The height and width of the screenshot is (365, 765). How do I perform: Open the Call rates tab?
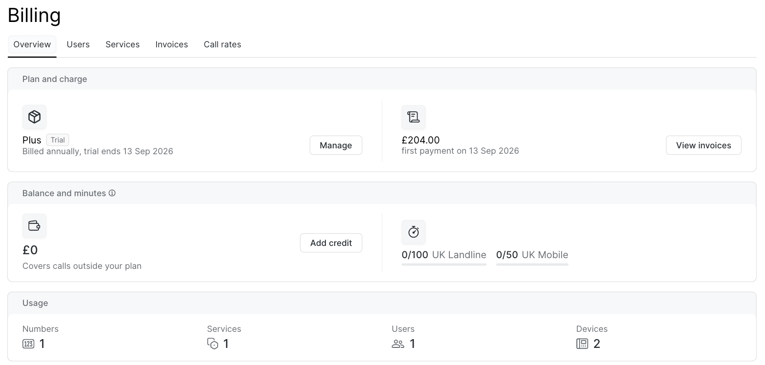click(x=222, y=44)
